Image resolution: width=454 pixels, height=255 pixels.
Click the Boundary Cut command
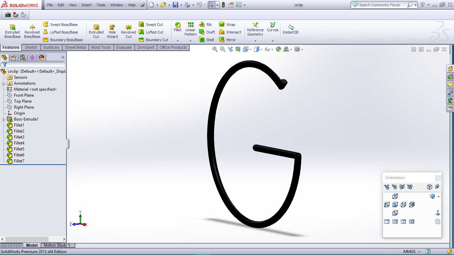click(x=153, y=40)
